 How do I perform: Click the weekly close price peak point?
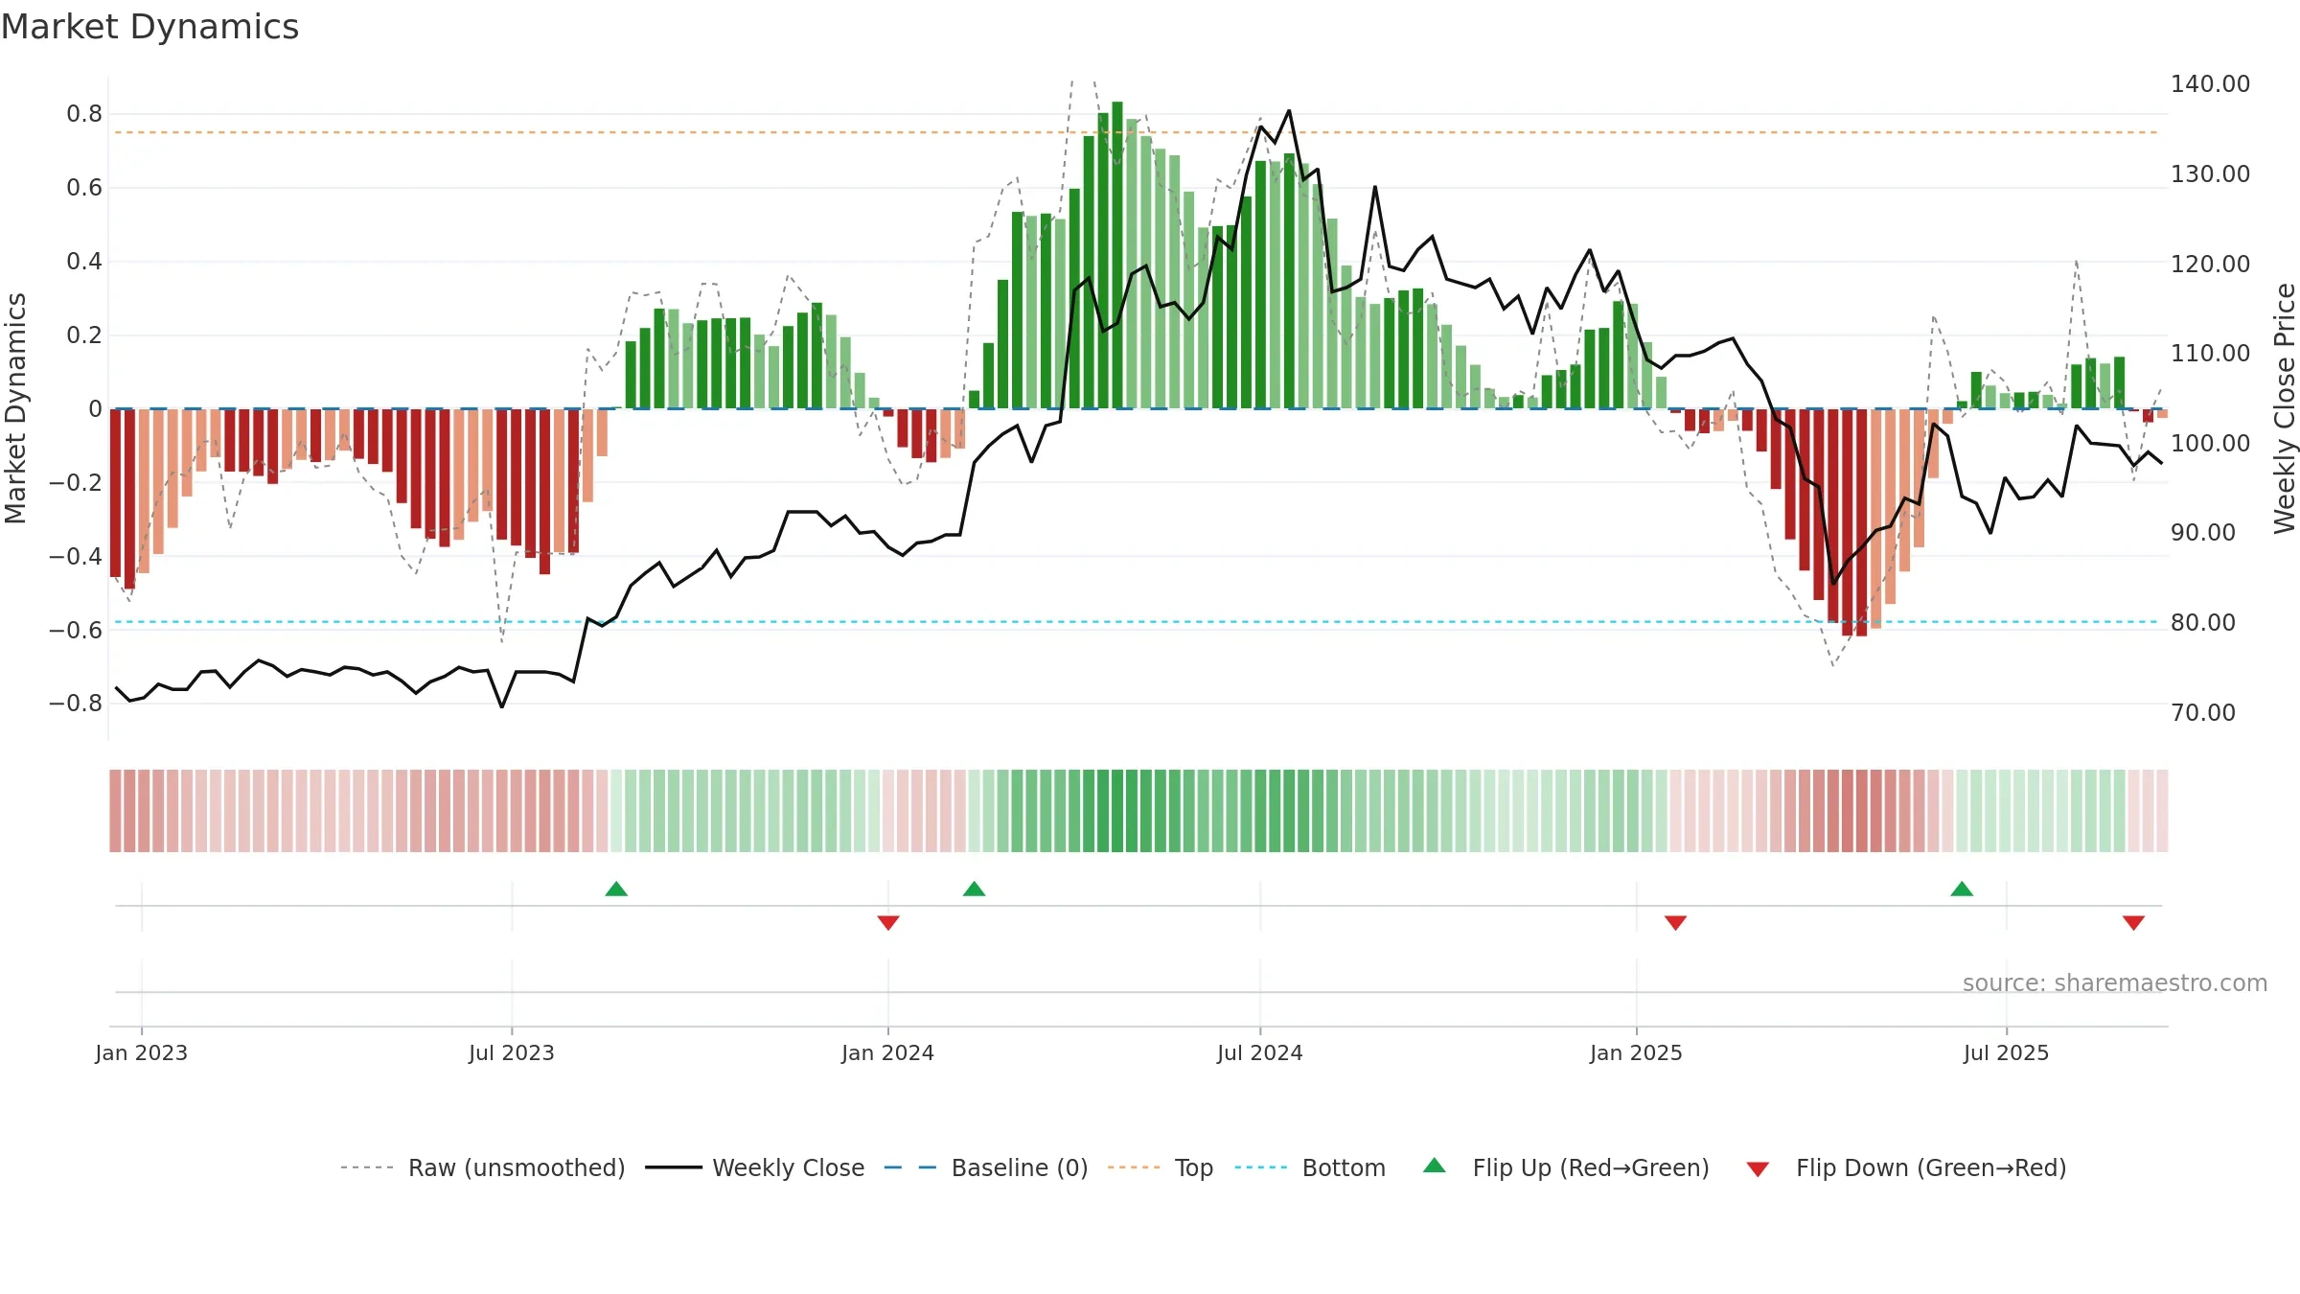[x=1289, y=110]
